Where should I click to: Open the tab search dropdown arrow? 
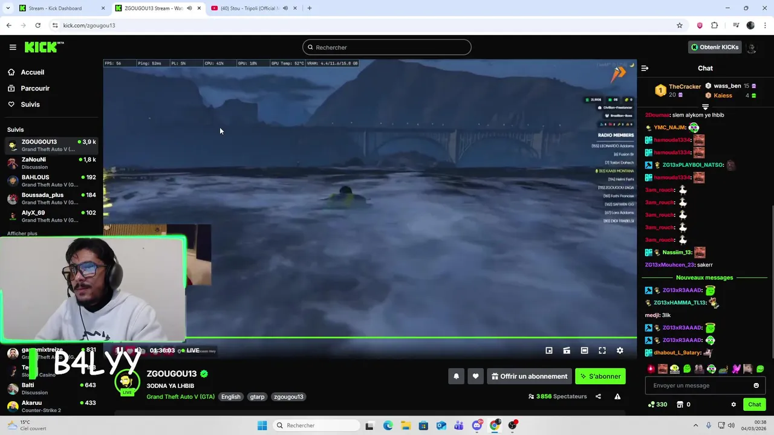pos(8,8)
